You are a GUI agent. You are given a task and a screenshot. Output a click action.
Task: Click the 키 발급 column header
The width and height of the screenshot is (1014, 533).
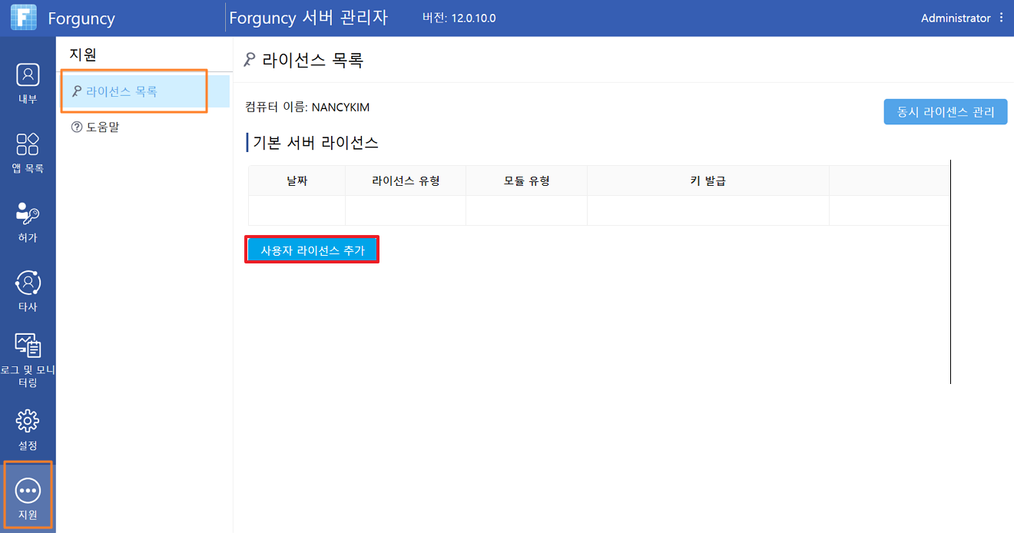pyautogui.click(x=708, y=180)
